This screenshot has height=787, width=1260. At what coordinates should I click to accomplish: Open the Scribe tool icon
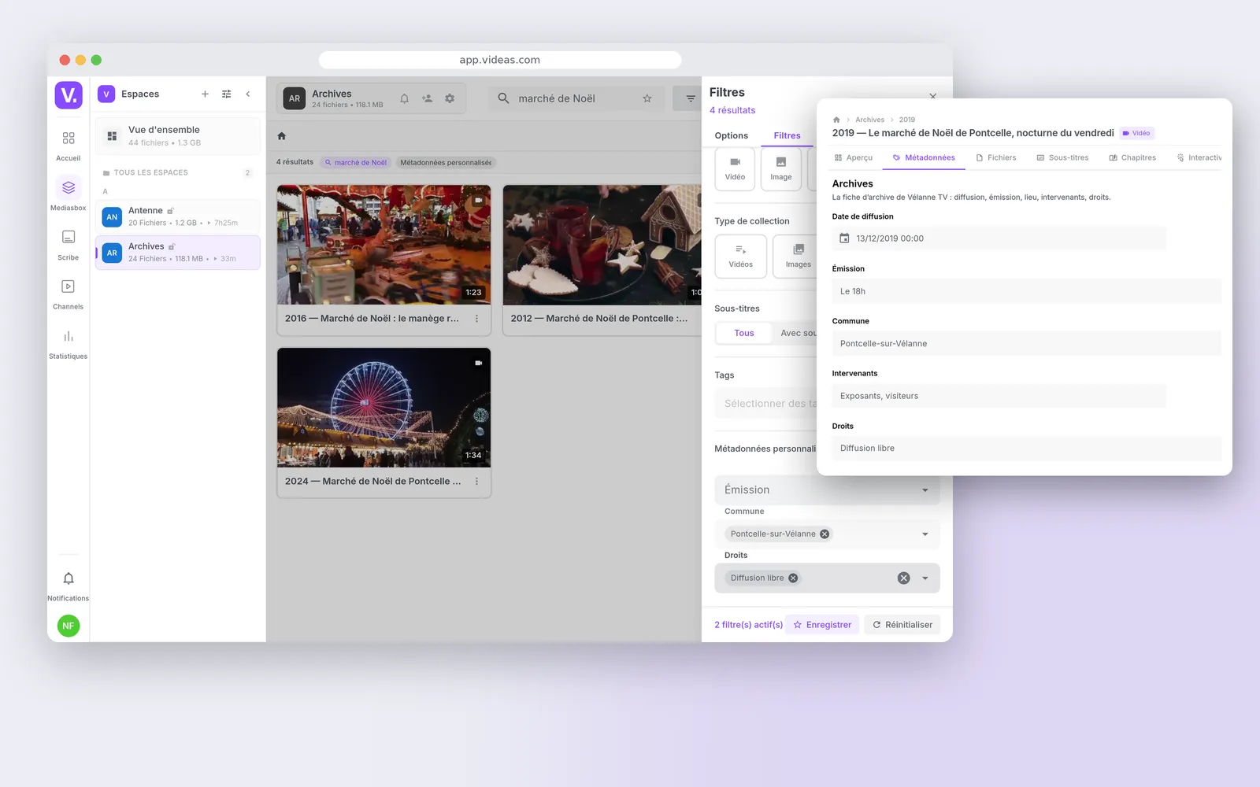[x=69, y=243]
